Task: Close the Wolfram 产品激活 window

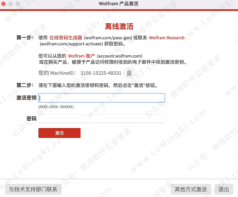Action: (3, 4)
